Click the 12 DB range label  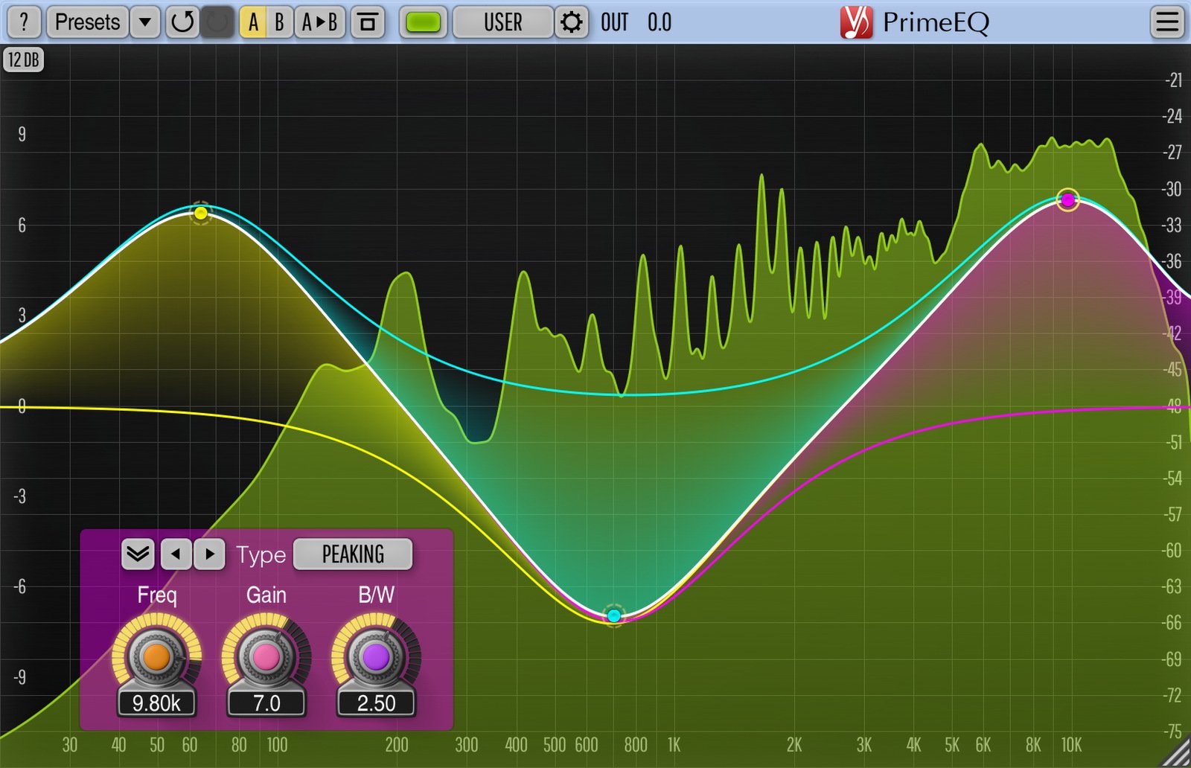(23, 60)
